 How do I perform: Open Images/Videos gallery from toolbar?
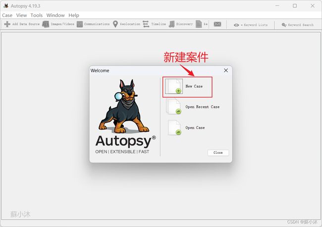58,24
